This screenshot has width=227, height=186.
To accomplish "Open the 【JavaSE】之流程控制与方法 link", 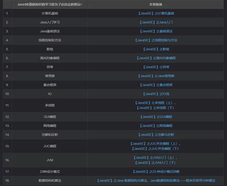I will pyautogui.click(x=156, y=40).
